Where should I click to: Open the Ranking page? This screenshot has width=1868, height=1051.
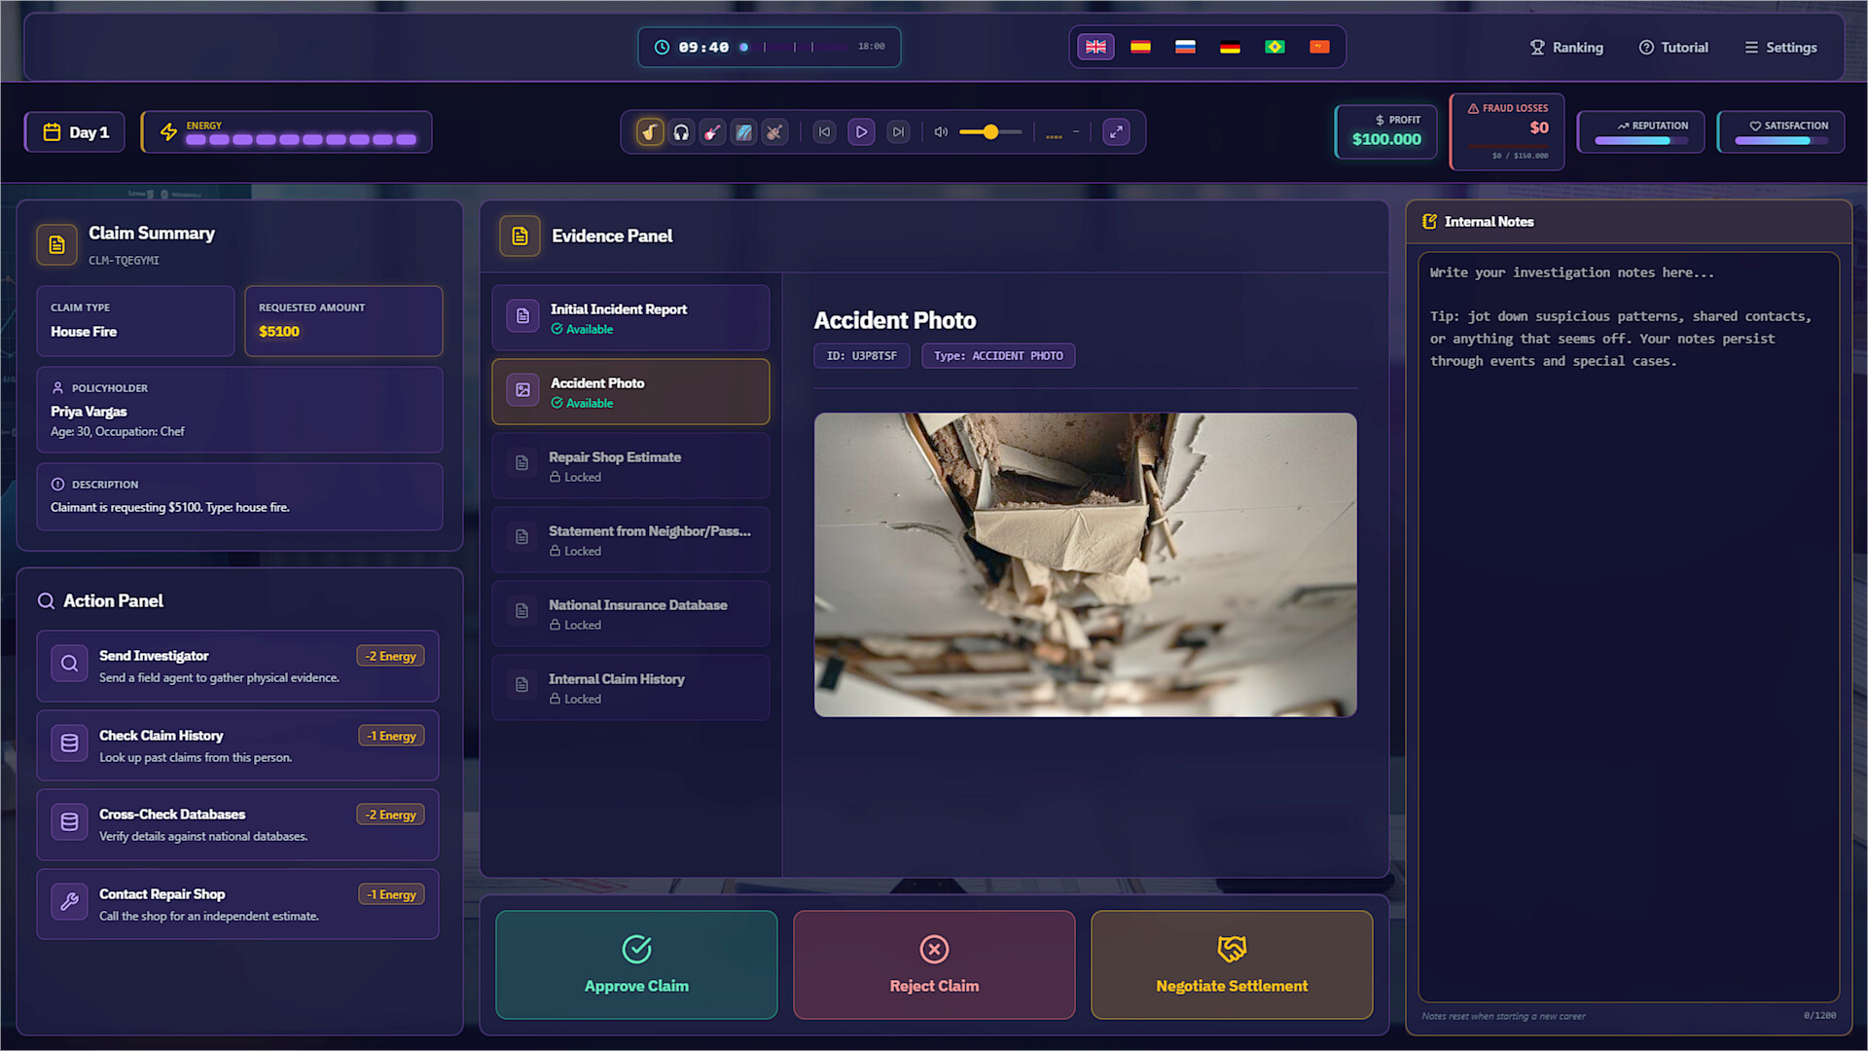click(x=1566, y=47)
